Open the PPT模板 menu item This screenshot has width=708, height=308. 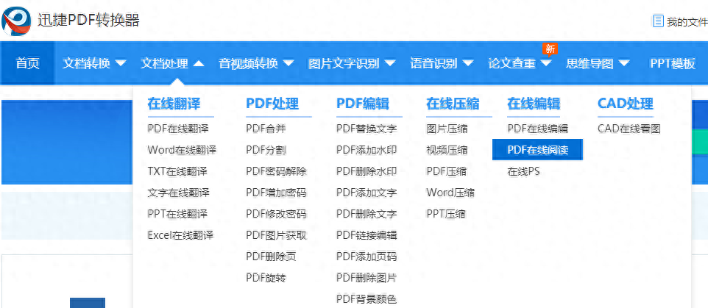point(673,63)
